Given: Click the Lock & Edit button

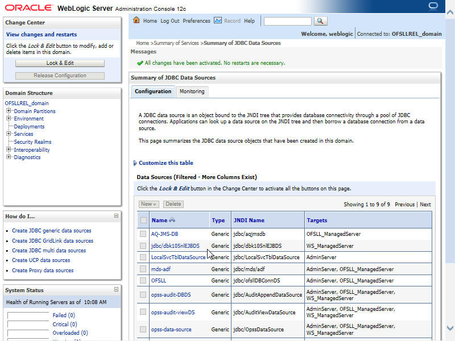Looking at the screenshot, I should pyautogui.click(x=60, y=63).
